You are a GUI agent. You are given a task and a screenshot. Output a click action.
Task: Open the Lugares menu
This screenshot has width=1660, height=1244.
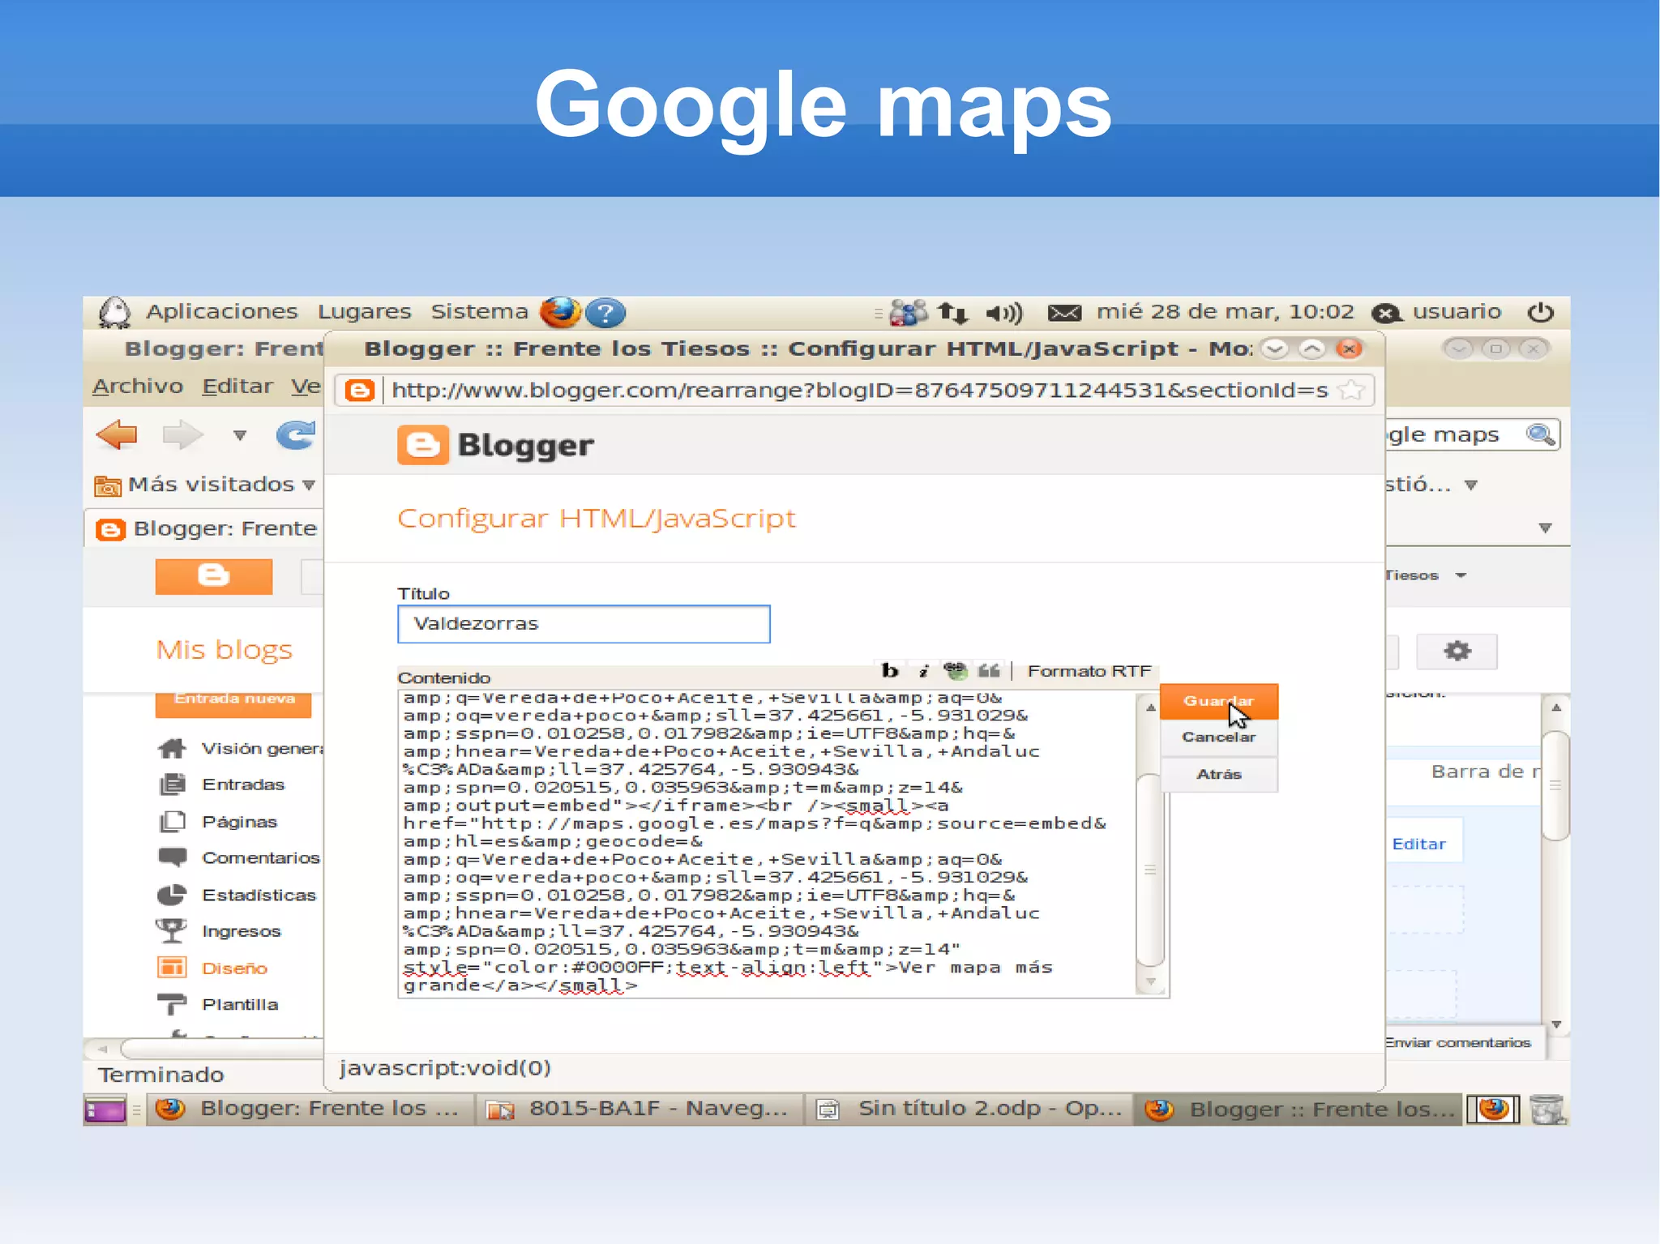coord(364,311)
